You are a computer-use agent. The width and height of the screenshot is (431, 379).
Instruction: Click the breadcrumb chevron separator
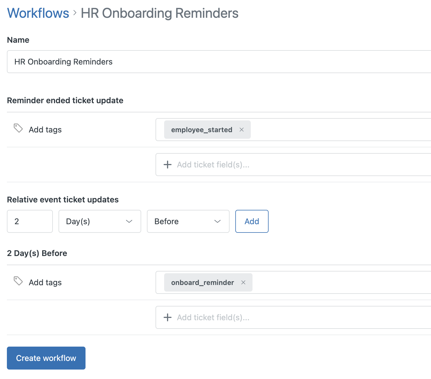click(x=75, y=13)
